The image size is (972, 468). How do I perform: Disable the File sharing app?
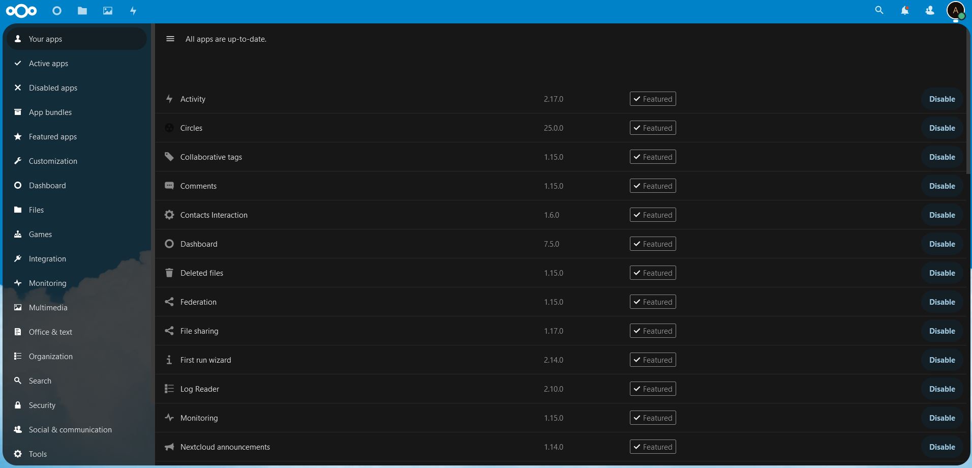tap(942, 331)
